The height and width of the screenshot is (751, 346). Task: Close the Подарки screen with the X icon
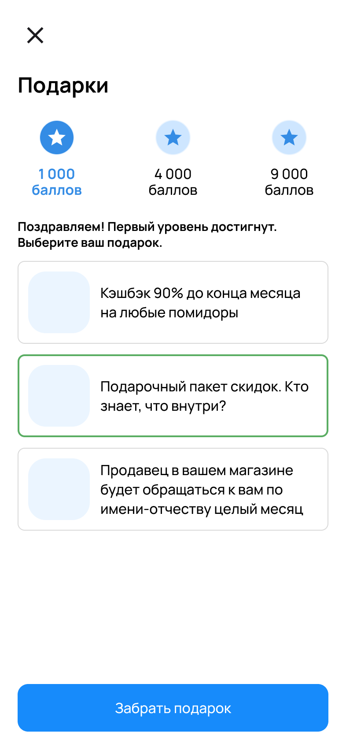pos(35,35)
